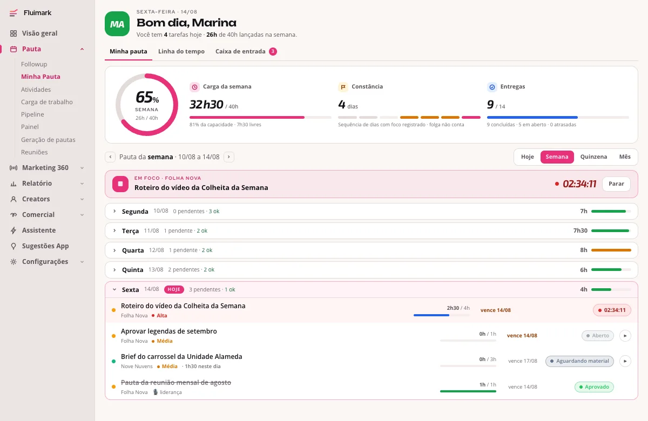Click the Parar button
Viewport: 648px width, 421px height.
point(616,184)
